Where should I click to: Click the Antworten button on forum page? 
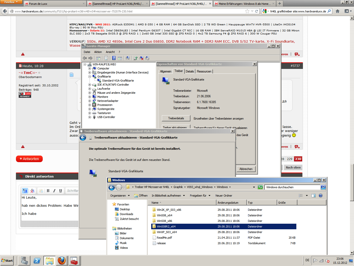tap(29, 159)
